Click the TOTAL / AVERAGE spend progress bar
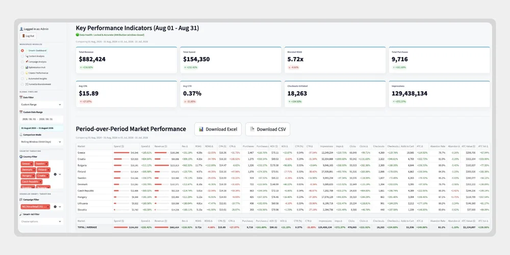This screenshot has height=255, width=510. click(121, 227)
